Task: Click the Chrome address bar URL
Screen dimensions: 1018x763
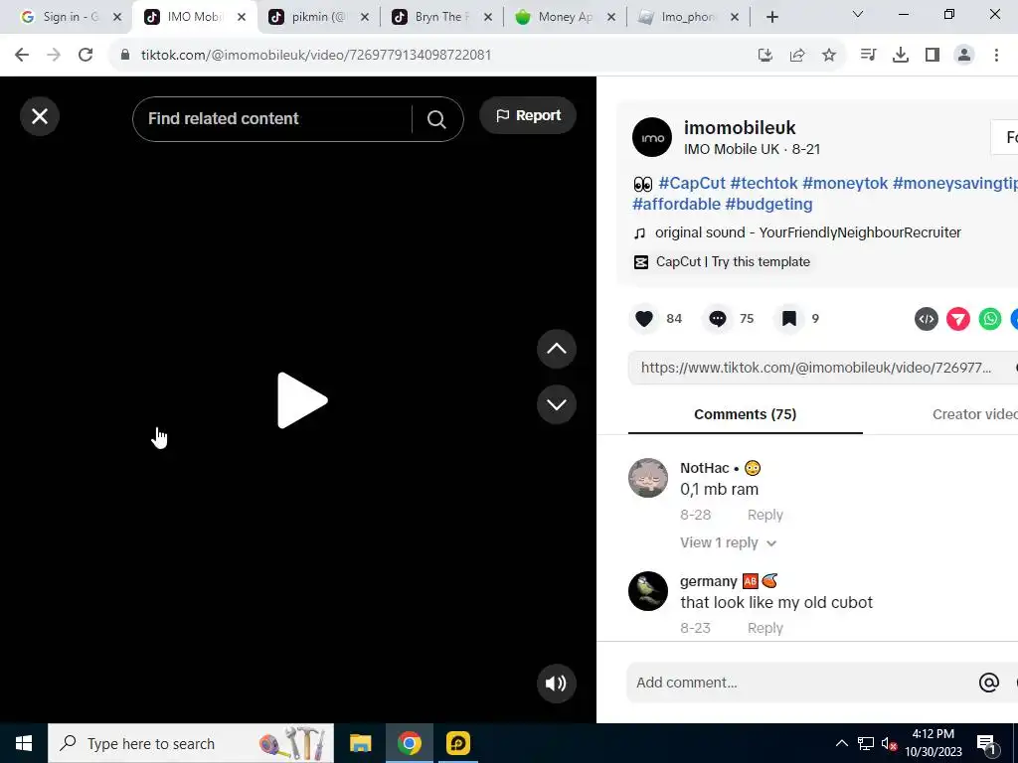Action: click(x=316, y=56)
